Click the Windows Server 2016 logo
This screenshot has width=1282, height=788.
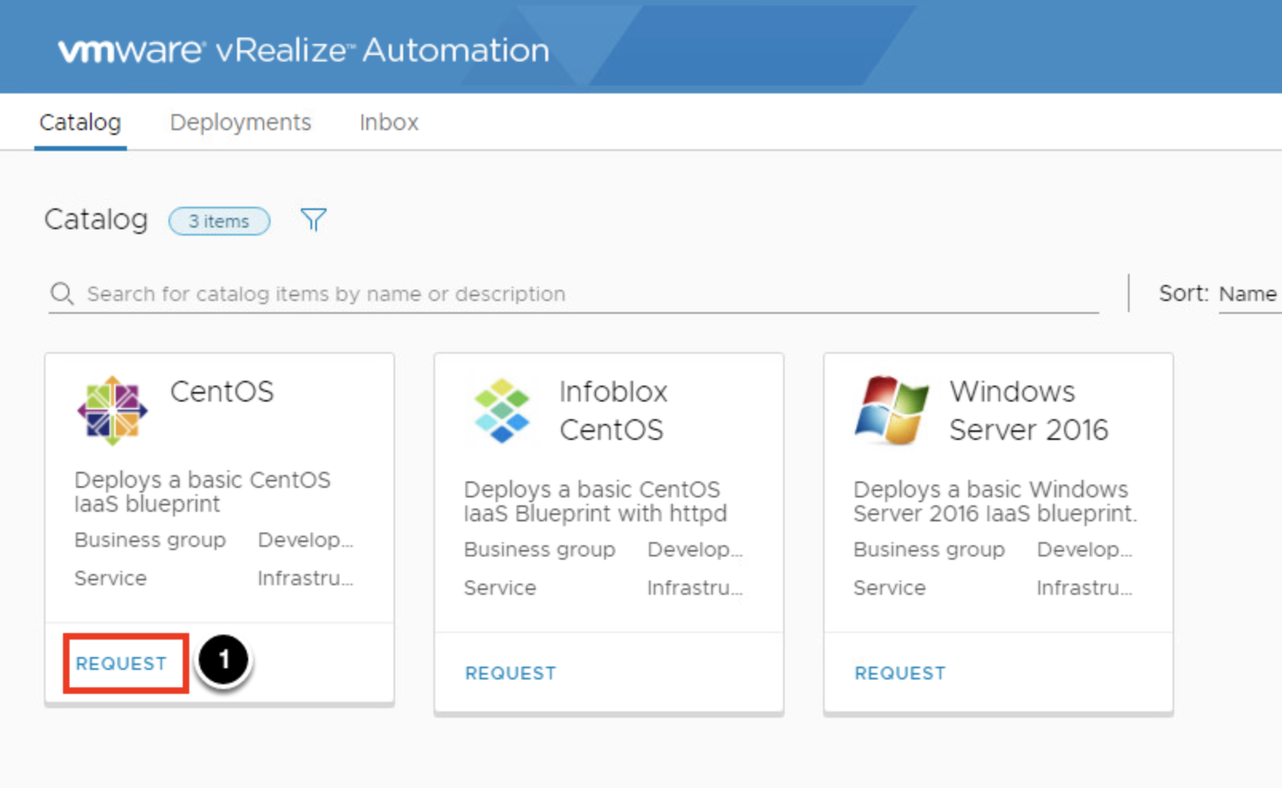click(892, 410)
